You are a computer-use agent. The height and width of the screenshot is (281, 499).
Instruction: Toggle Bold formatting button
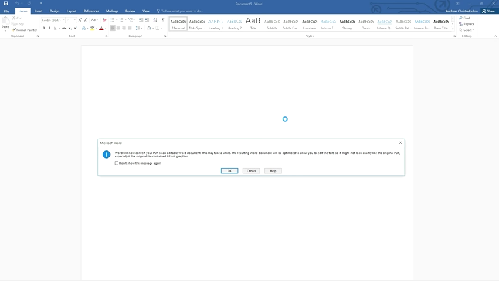(x=43, y=28)
